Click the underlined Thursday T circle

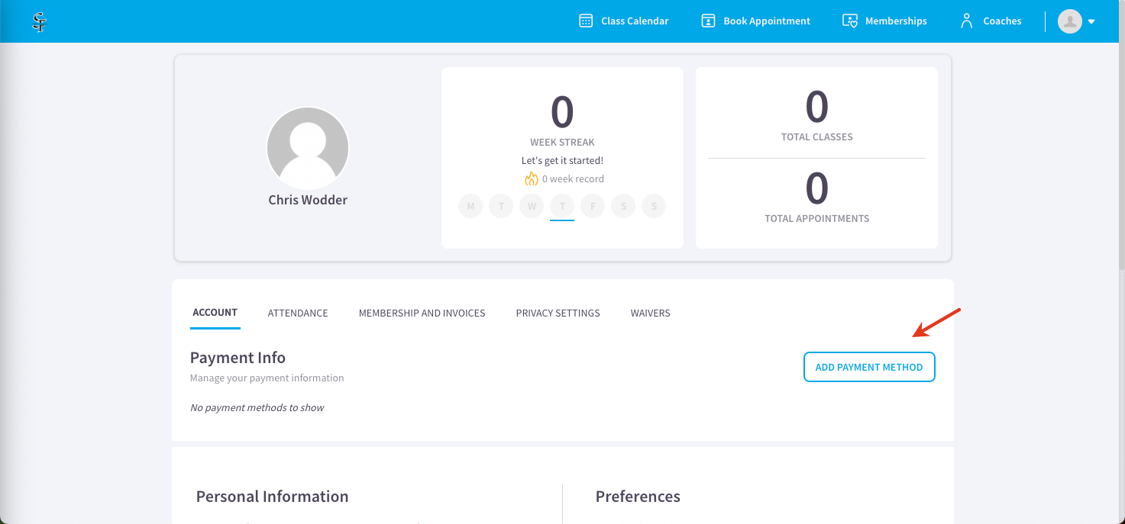pyautogui.click(x=562, y=206)
